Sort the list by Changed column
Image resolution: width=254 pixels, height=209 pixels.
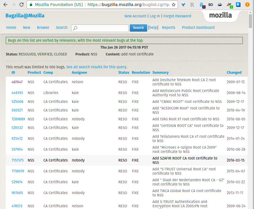point(234,73)
